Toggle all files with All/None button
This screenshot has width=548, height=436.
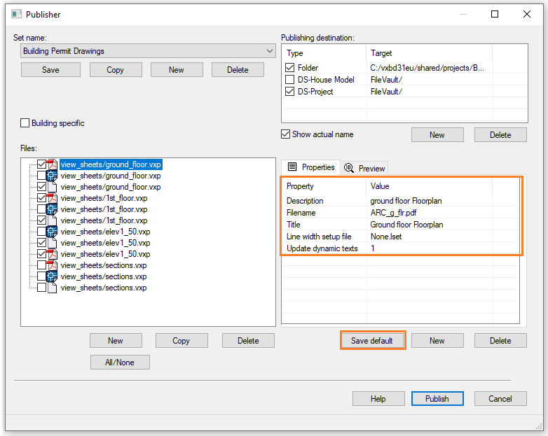120,362
